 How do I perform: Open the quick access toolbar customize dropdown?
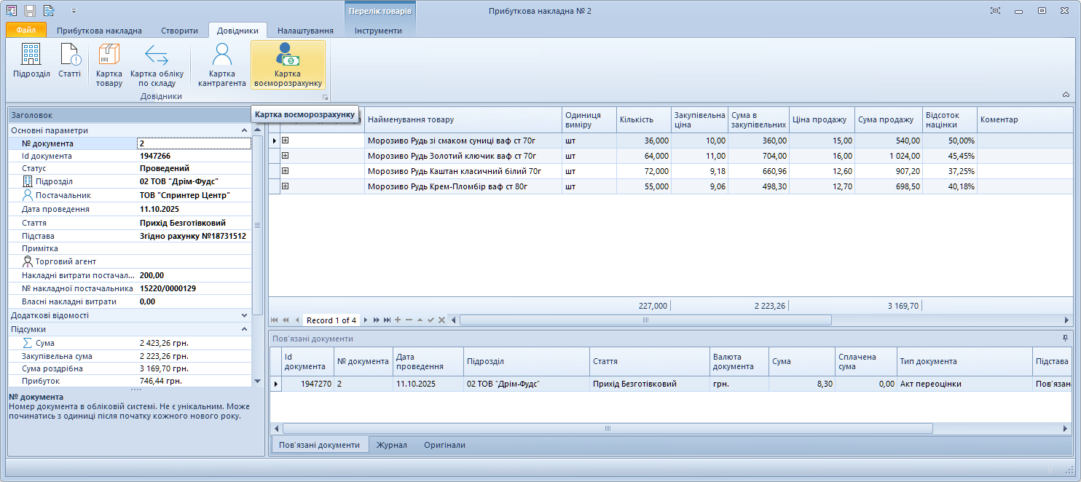[74, 11]
